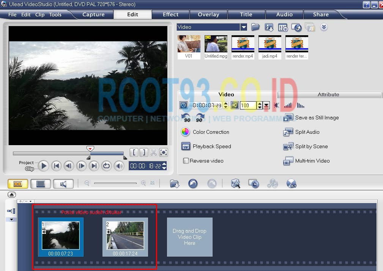383x271 pixels.
Task: Set Mark-in bracket button
Action: (x=134, y=152)
